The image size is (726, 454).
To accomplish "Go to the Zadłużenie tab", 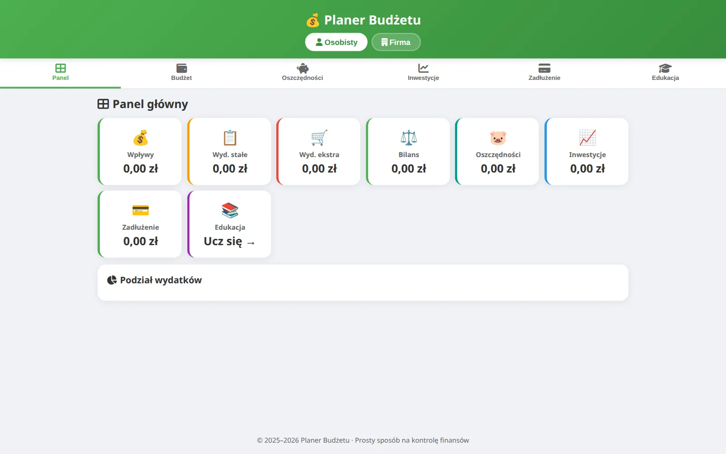I will click(x=544, y=73).
